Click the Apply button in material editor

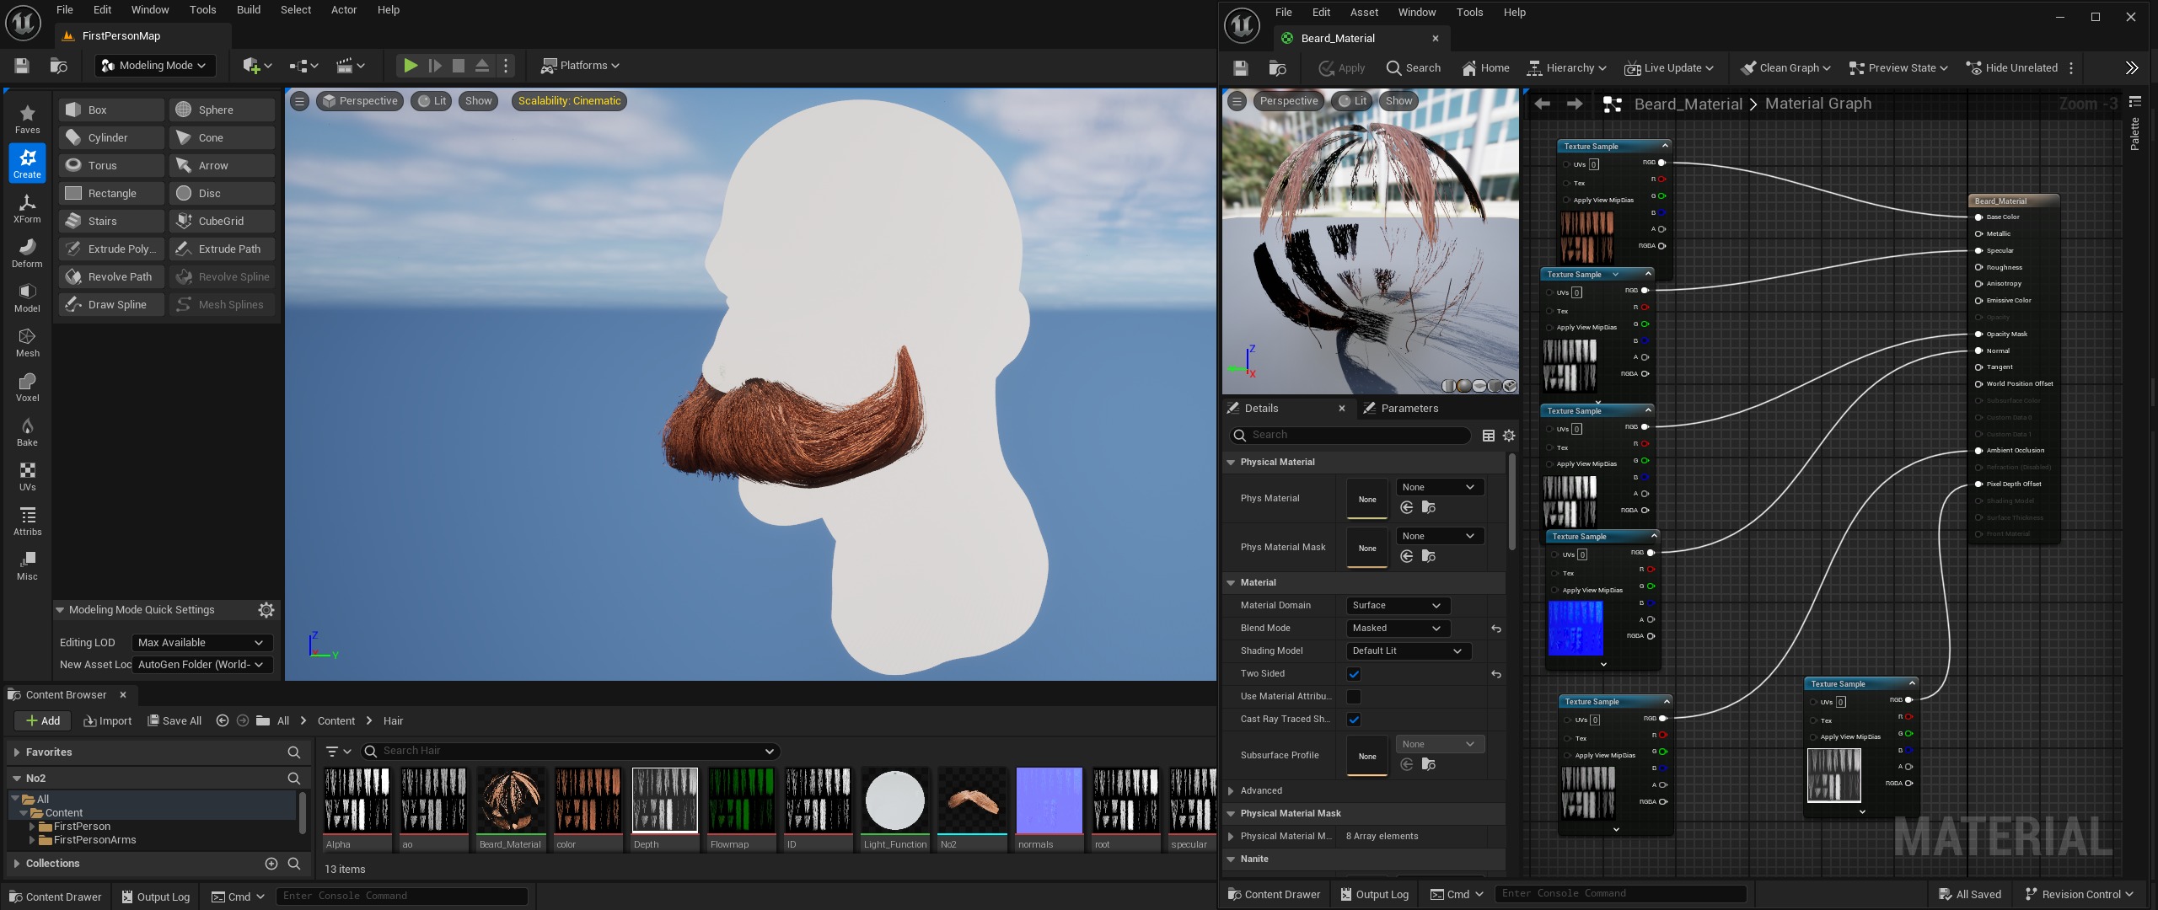[x=1342, y=67]
